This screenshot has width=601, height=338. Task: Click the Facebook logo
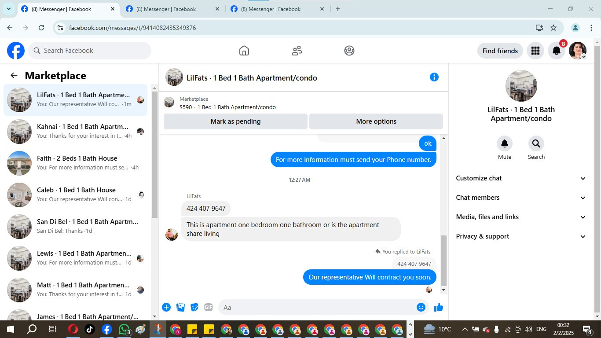coord(16,51)
